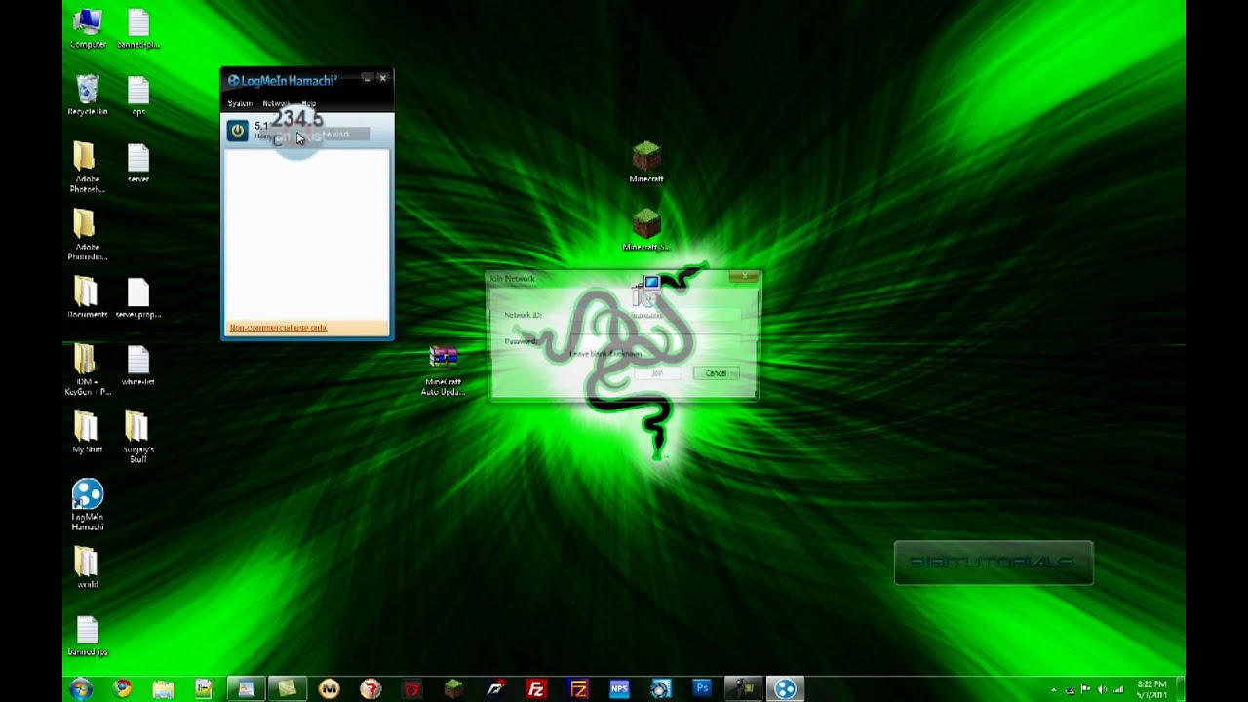Open Windows Explorer from the taskbar
1248x702 pixels.
tap(163, 689)
